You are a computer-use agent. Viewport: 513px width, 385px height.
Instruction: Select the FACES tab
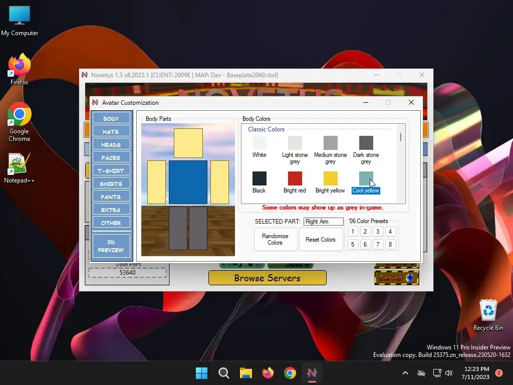111,158
